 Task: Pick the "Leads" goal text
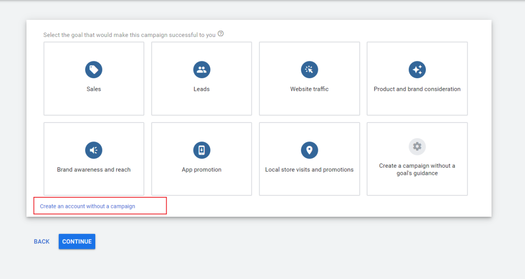pos(202,89)
